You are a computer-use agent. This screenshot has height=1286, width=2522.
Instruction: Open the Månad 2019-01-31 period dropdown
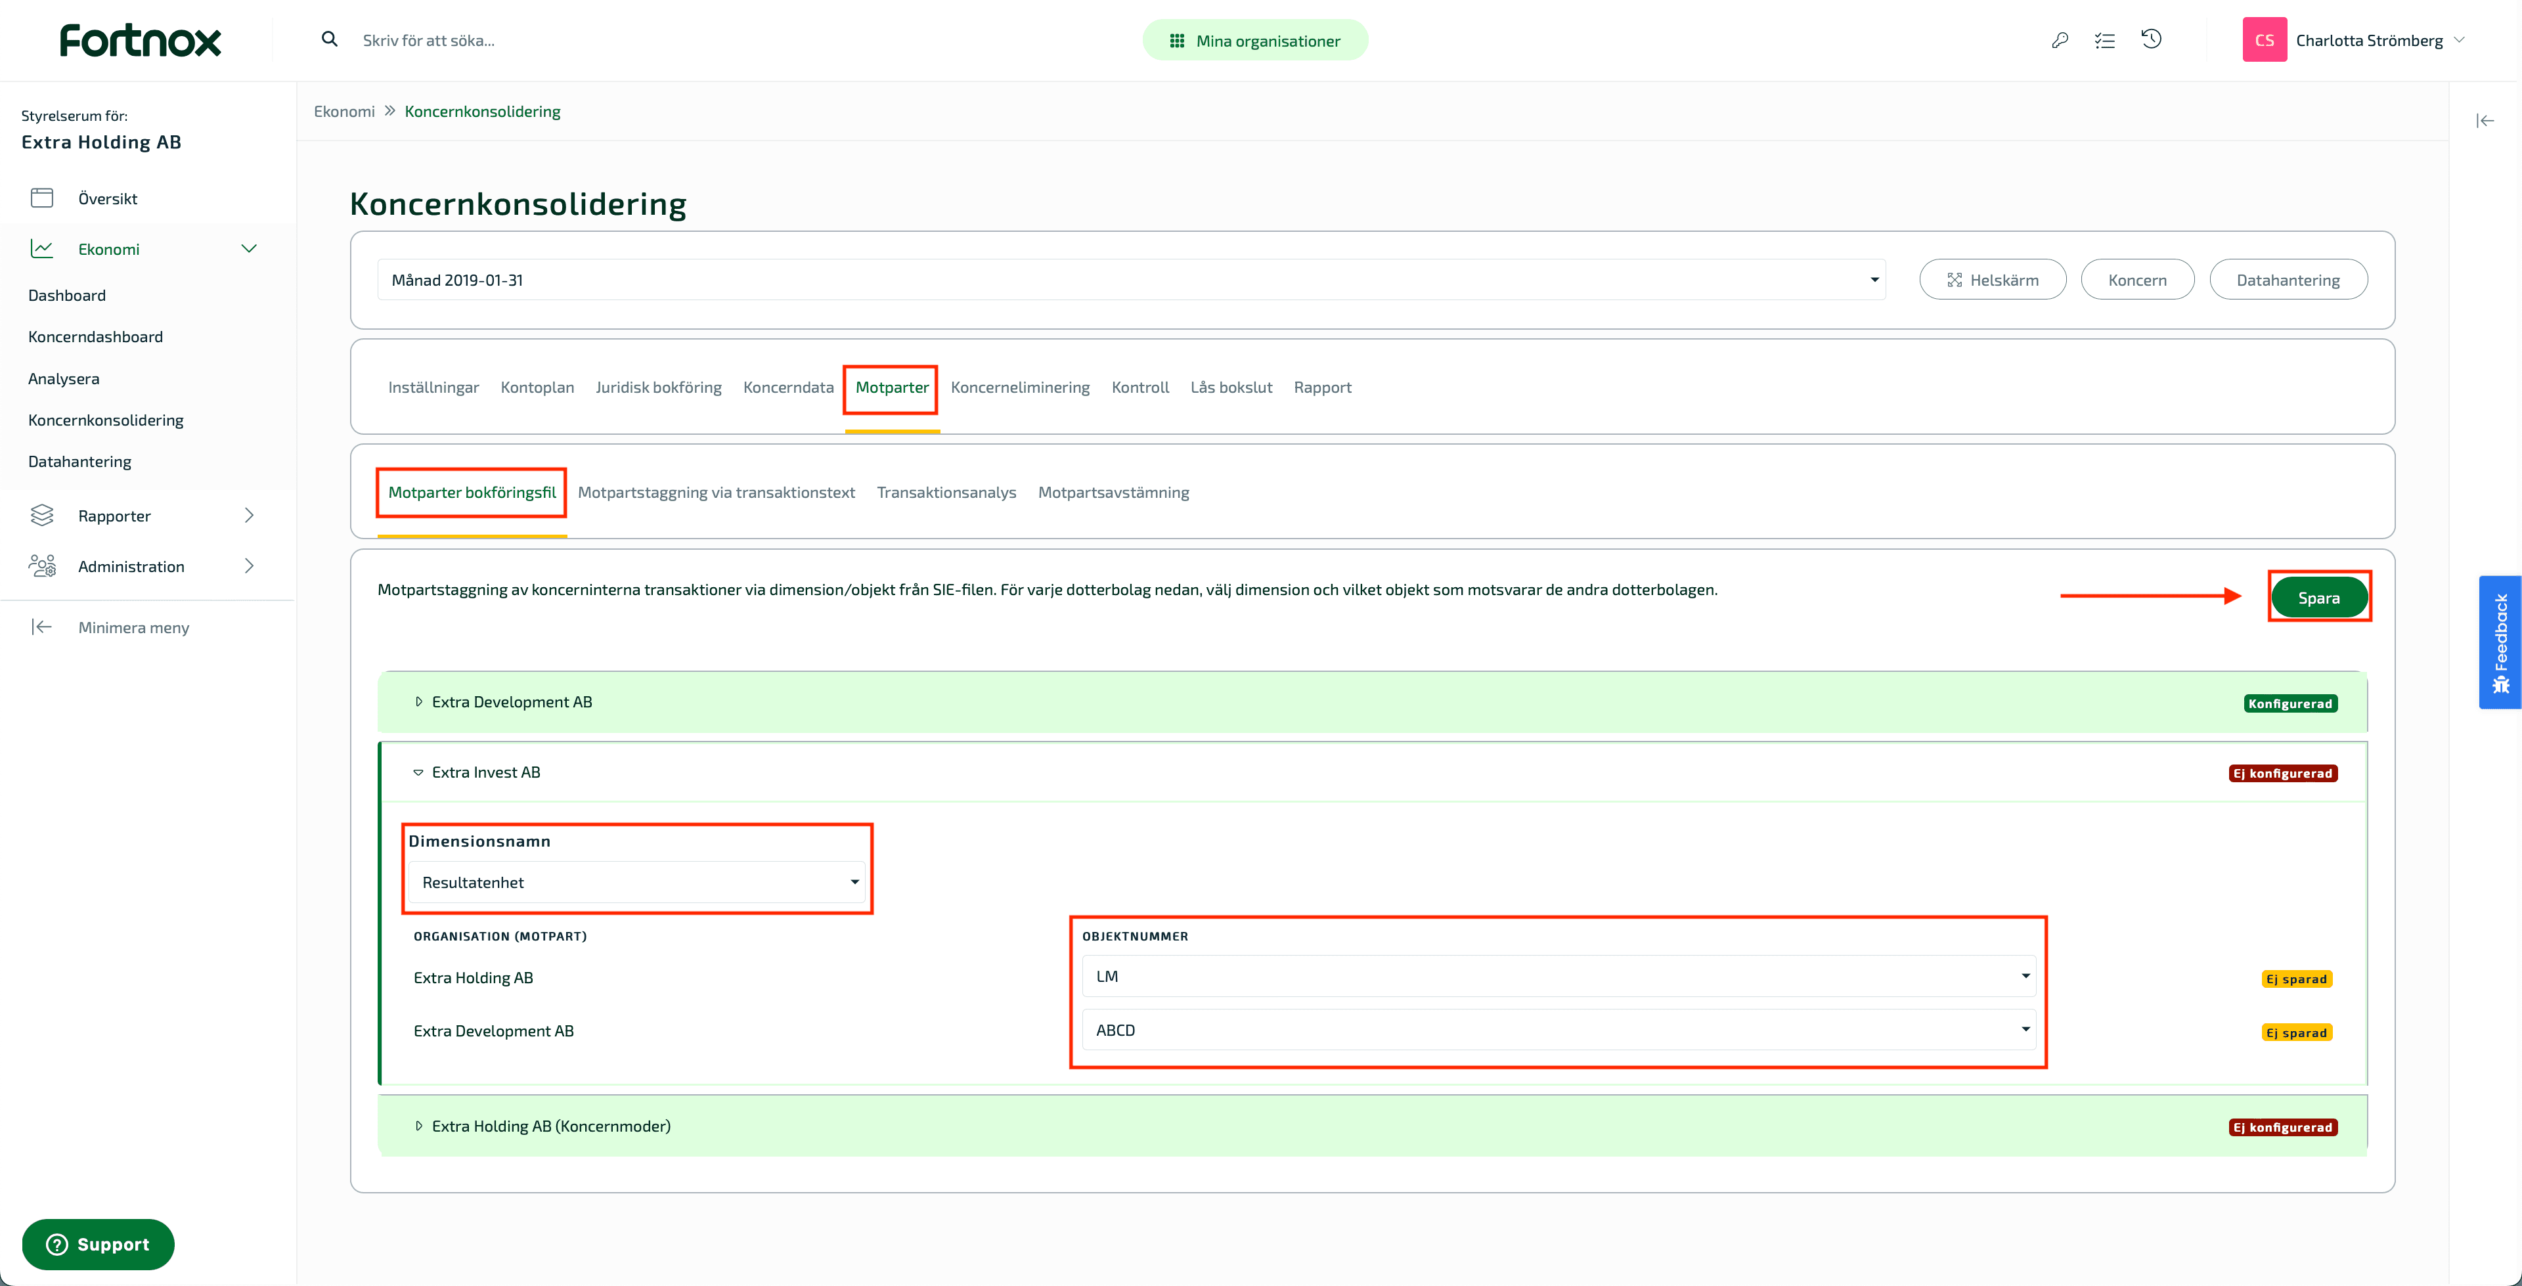point(1132,279)
